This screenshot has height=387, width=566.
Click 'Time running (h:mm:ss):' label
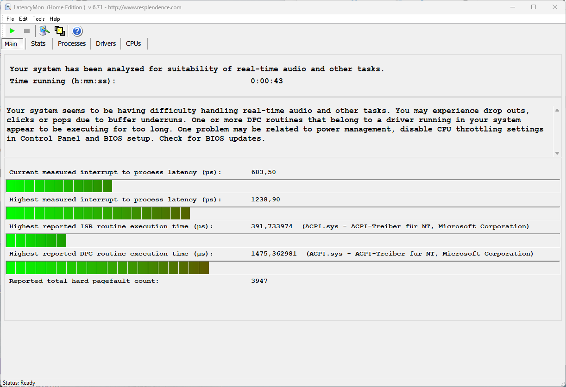[63, 81]
